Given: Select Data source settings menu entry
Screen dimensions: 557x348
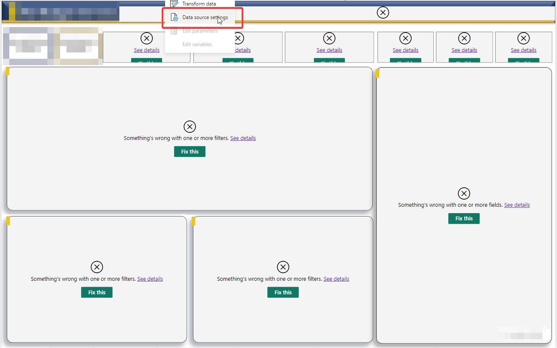Looking at the screenshot, I should pyautogui.click(x=200, y=17).
